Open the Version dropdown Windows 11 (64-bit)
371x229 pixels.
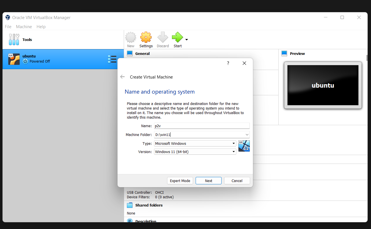point(195,152)
